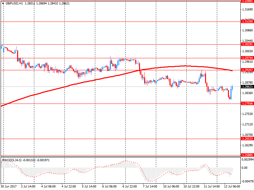Click the 4 Jul 22:00 time label
254x190 pixels.
pyautogui.click(x=69, y=186)
